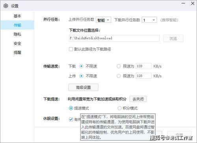Choose 限速为 radio for 下载
Screen dimensions: 197x143
click(x=119, y=66)
